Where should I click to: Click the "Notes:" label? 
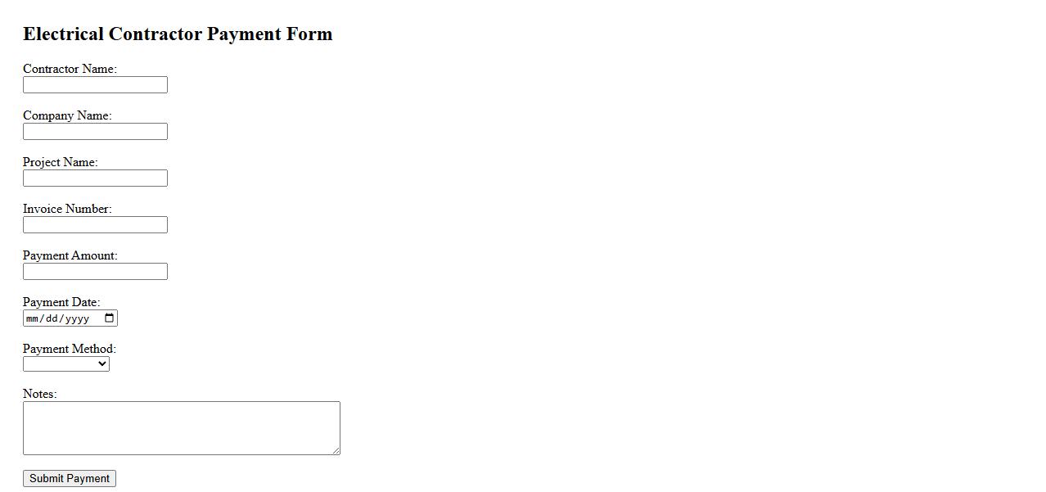tap(39, 394)
